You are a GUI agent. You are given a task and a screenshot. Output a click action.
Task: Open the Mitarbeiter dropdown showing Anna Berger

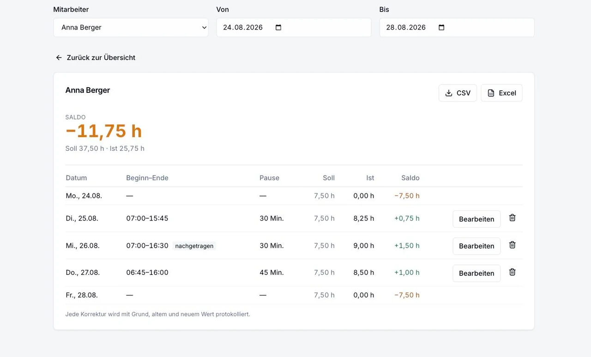pyautogui.click(x=131, y=27)
